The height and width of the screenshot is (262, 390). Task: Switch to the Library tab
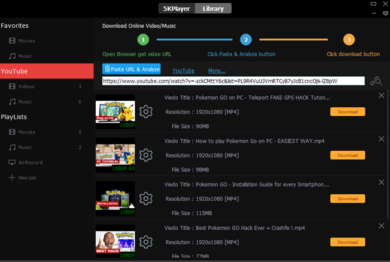(x=213, y=9)
